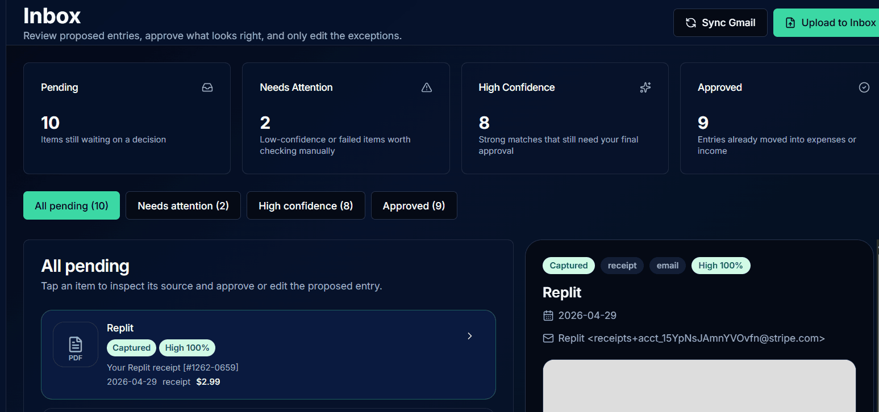Viewport: 879px width, 412px height.
Task: Click the 2026-04-29 date in the detail panel
Action: [x=588, y=316]
